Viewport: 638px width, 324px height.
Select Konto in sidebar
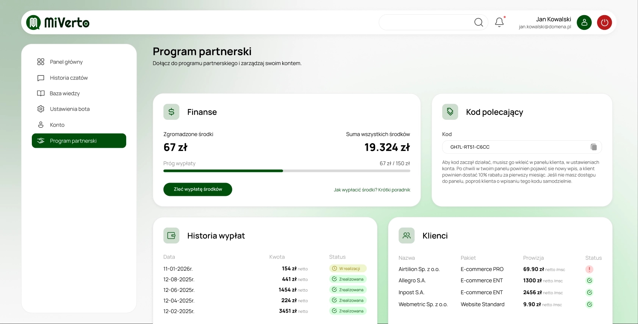79,125
